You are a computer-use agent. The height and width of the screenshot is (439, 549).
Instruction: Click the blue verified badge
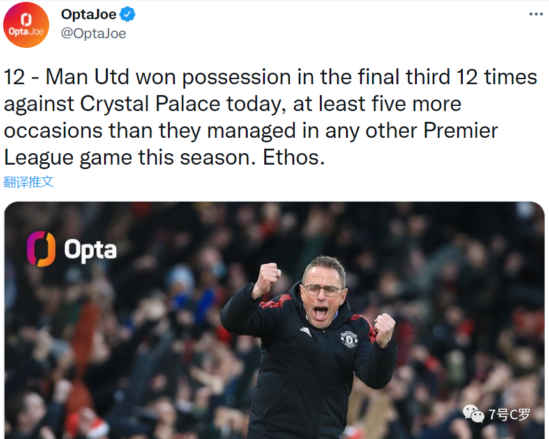click(x=128, y=14)
